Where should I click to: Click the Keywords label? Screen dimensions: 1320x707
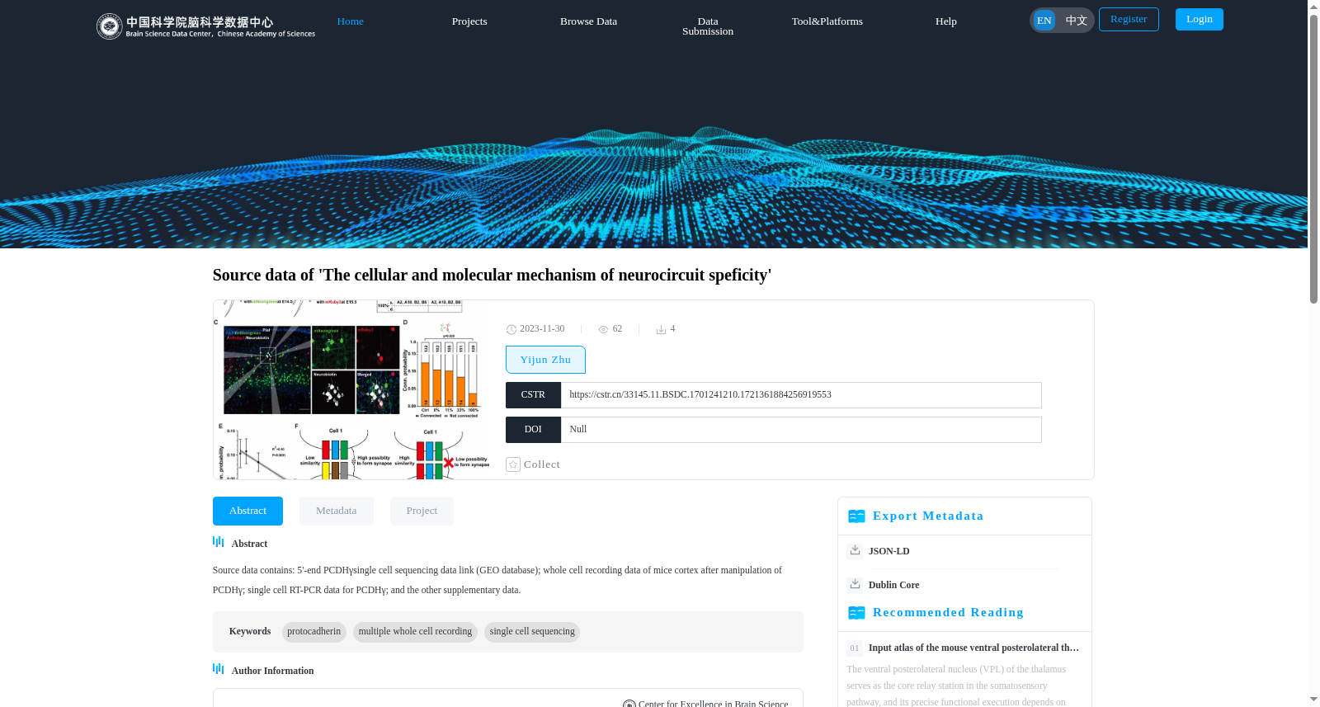250,632
